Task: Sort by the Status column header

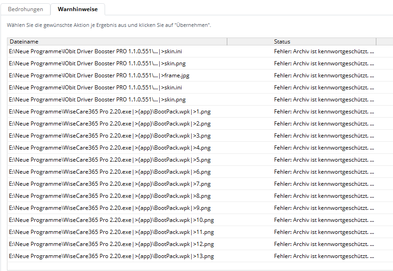Action: (302, 42)
